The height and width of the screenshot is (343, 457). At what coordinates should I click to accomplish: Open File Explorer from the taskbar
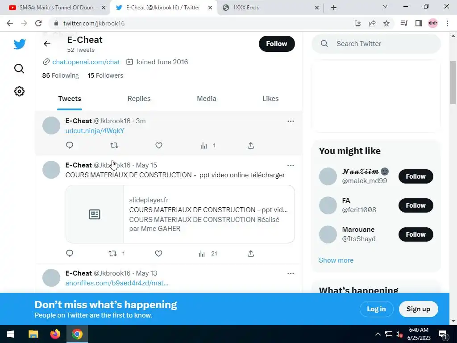point(33,334)
